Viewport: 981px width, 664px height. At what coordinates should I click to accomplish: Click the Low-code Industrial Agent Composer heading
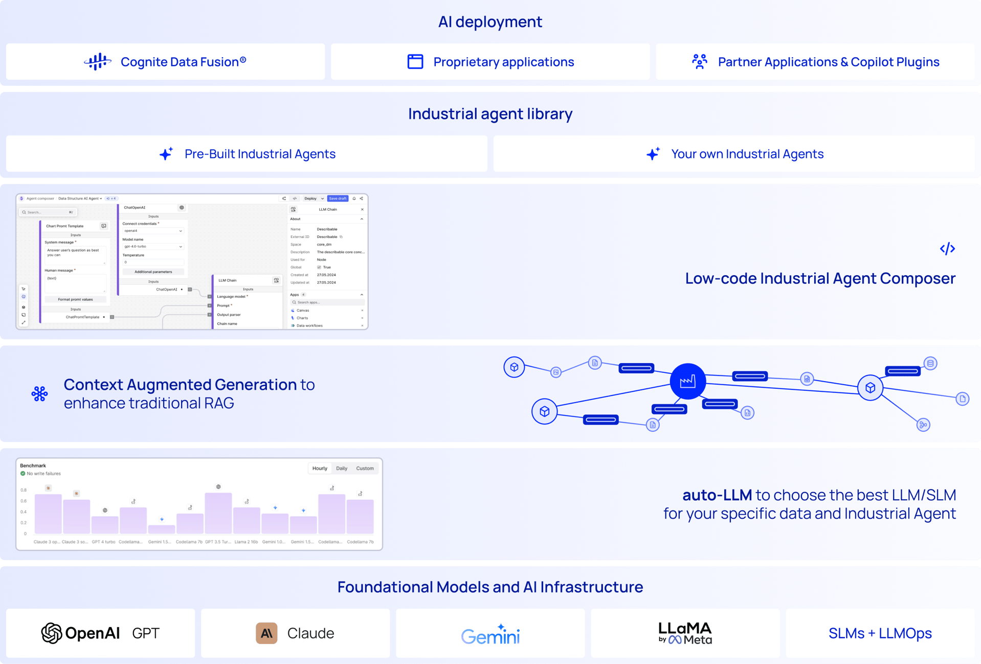820,278
